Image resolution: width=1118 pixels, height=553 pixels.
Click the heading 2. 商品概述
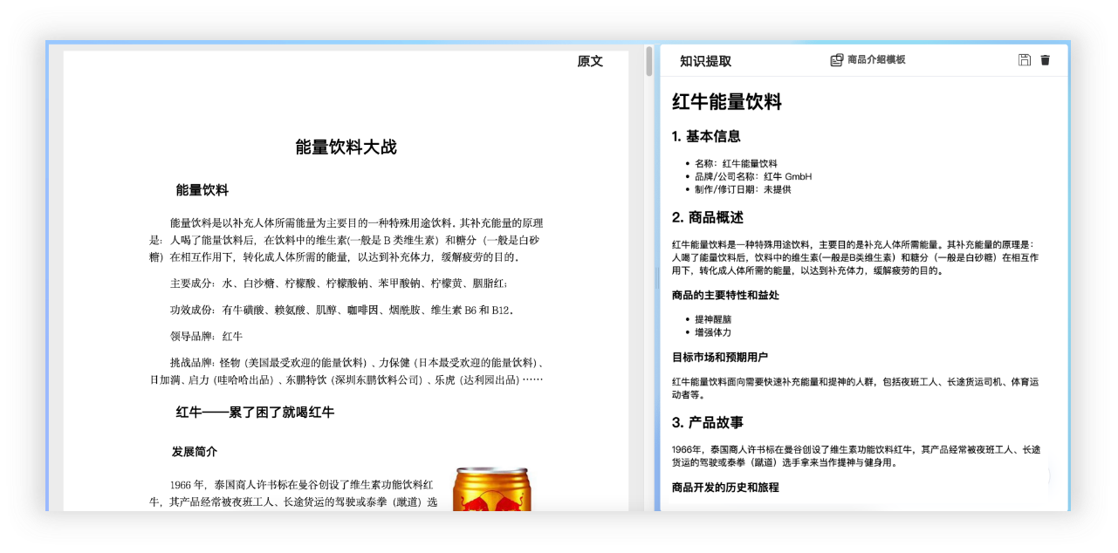pos(708,217)
